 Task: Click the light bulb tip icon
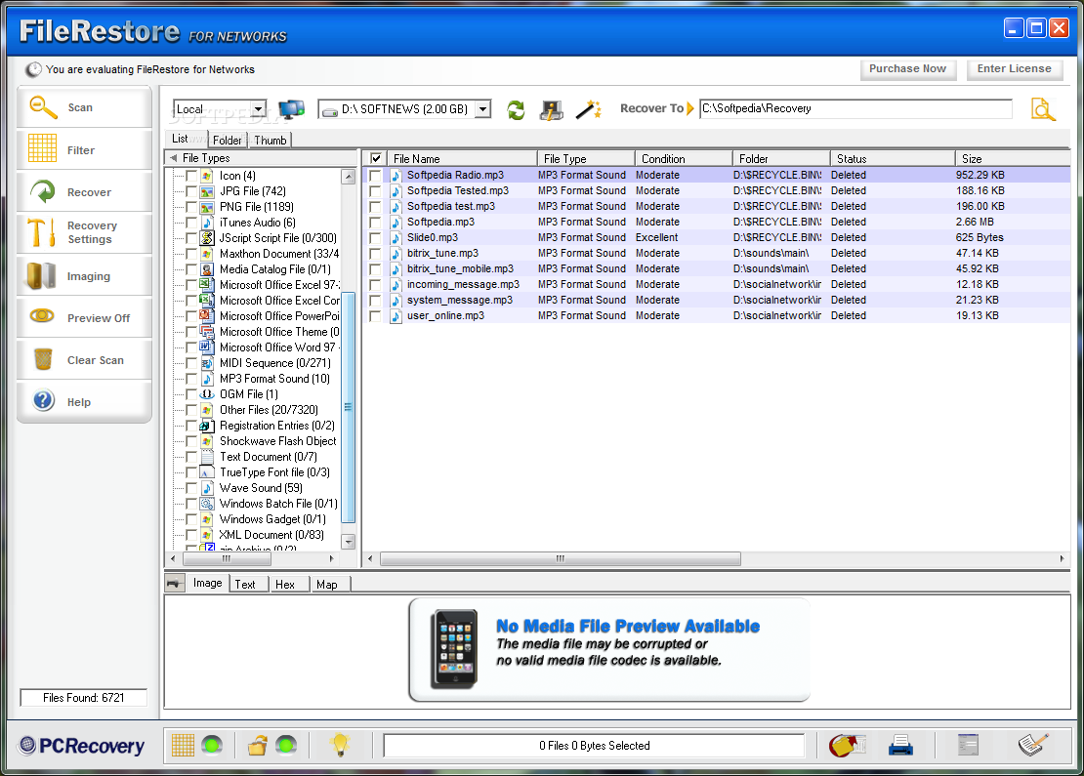pyautogui.click(x=340, y=745)
